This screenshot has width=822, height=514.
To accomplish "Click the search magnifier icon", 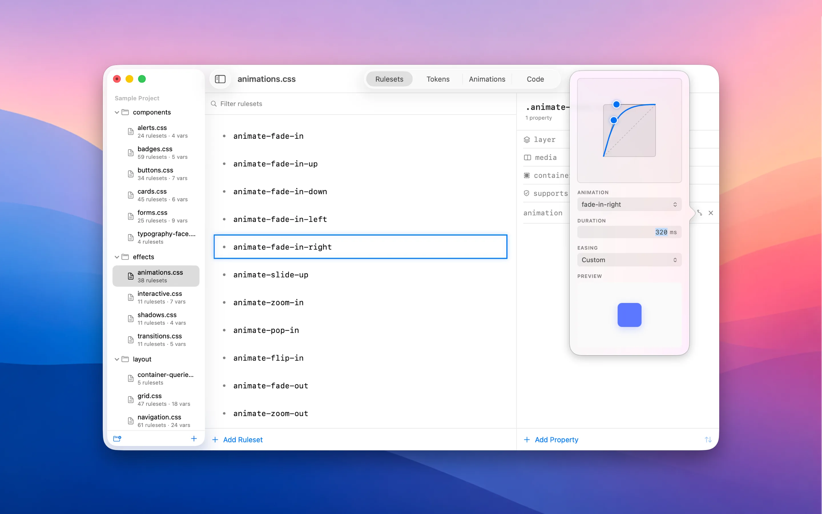I will [x=214, y=104].
